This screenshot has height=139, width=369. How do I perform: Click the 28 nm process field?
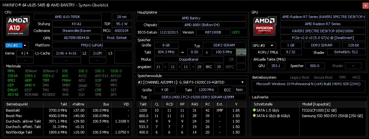pos(122,17)
